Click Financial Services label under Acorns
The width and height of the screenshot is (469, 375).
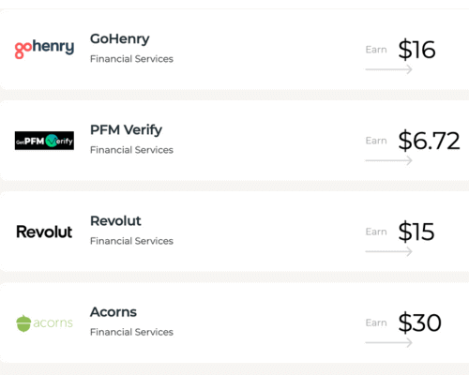click(x=131, y=332)
